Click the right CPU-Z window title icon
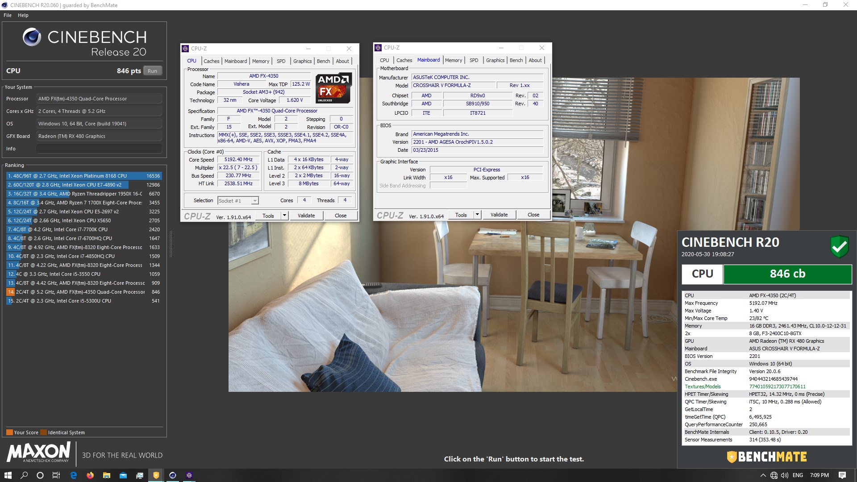The image size is (857, 482). tap(378, 48)
